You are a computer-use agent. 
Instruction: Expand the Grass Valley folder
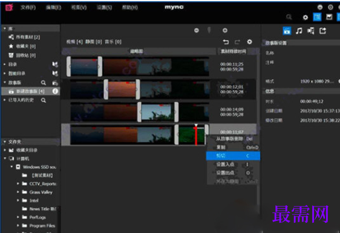(18, 192)
